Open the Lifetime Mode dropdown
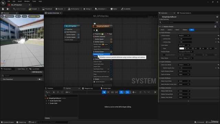The height and width of the screenshot is (124, 220). point(184,36)
